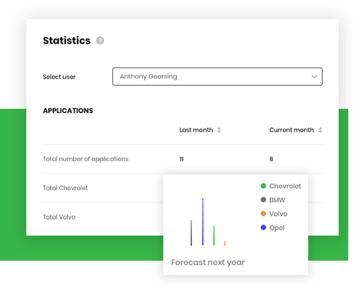Click the green Chevrolet legend dot
Screen dimensions: 359x287
[263, 186]
